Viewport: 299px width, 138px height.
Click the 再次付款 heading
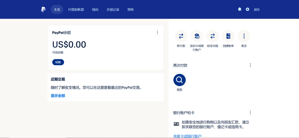pyautogui.click(x=180, y=66)
